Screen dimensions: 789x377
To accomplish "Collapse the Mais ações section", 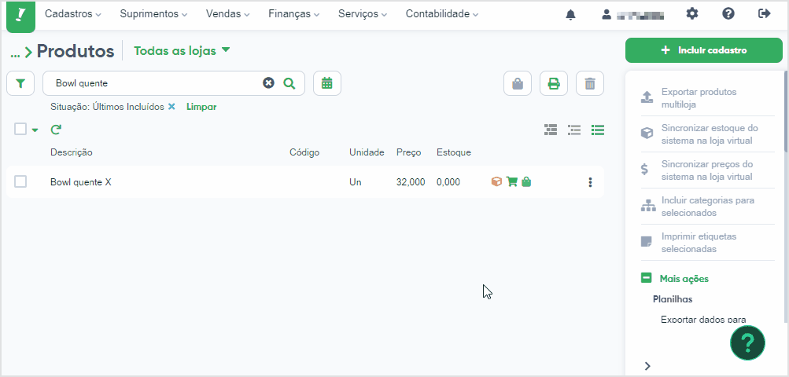I will click(x=646, y=278).
